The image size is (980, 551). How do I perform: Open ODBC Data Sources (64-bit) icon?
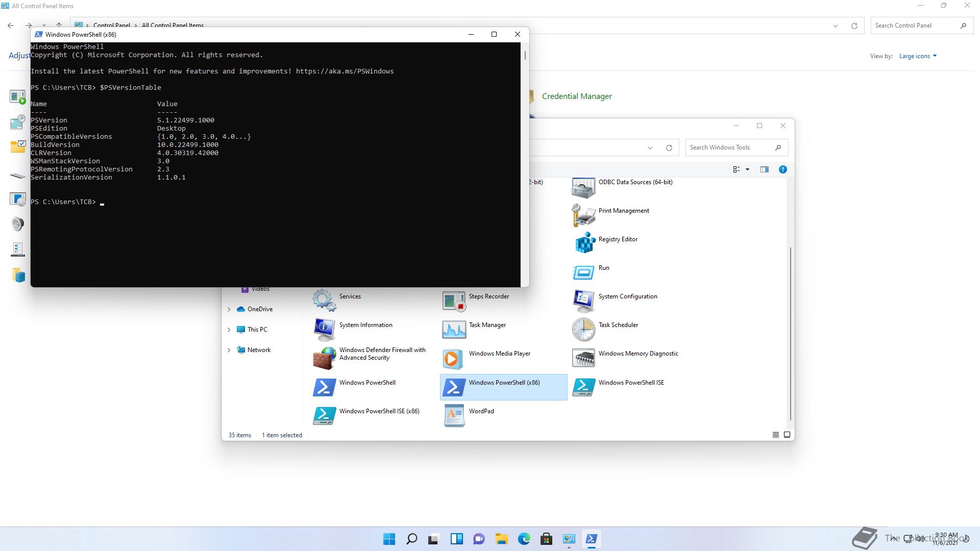[583, 187]
